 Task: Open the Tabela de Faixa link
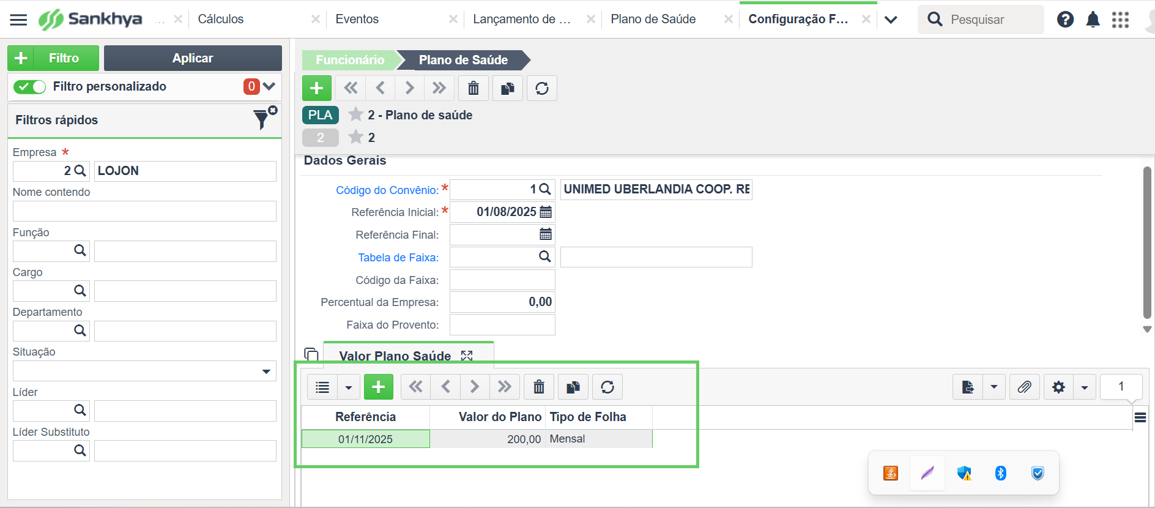tap(398, 258)
